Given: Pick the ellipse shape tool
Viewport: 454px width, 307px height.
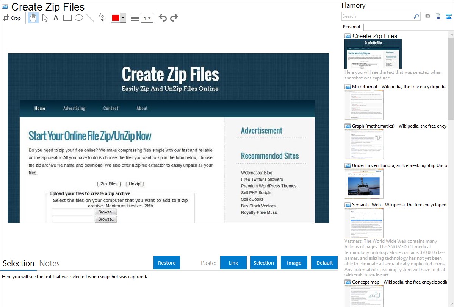Looking at the screenshot, I should point(79,18).
